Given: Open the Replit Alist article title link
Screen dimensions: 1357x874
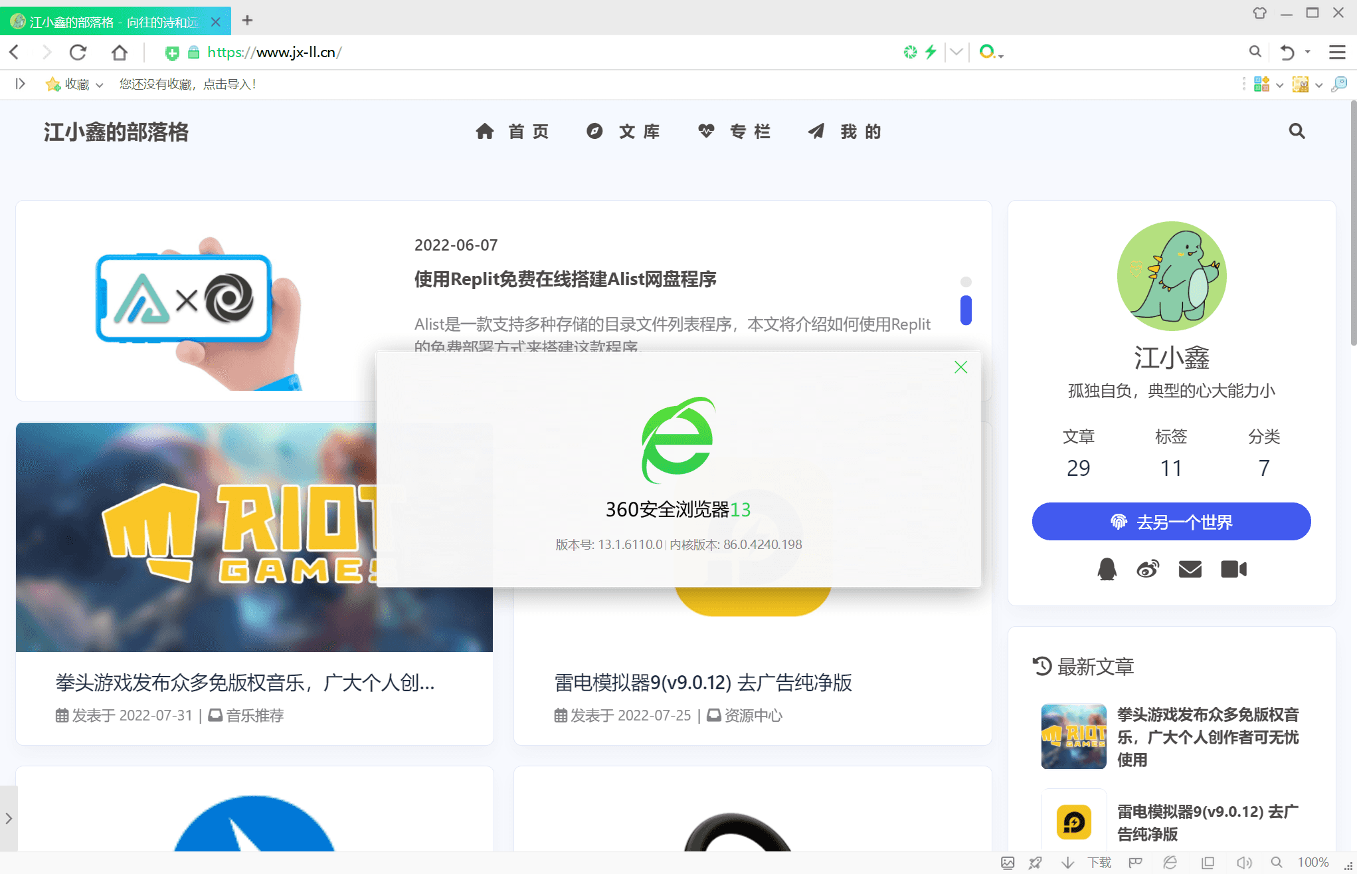Looking at the screenshot, I should pos(565,279).
